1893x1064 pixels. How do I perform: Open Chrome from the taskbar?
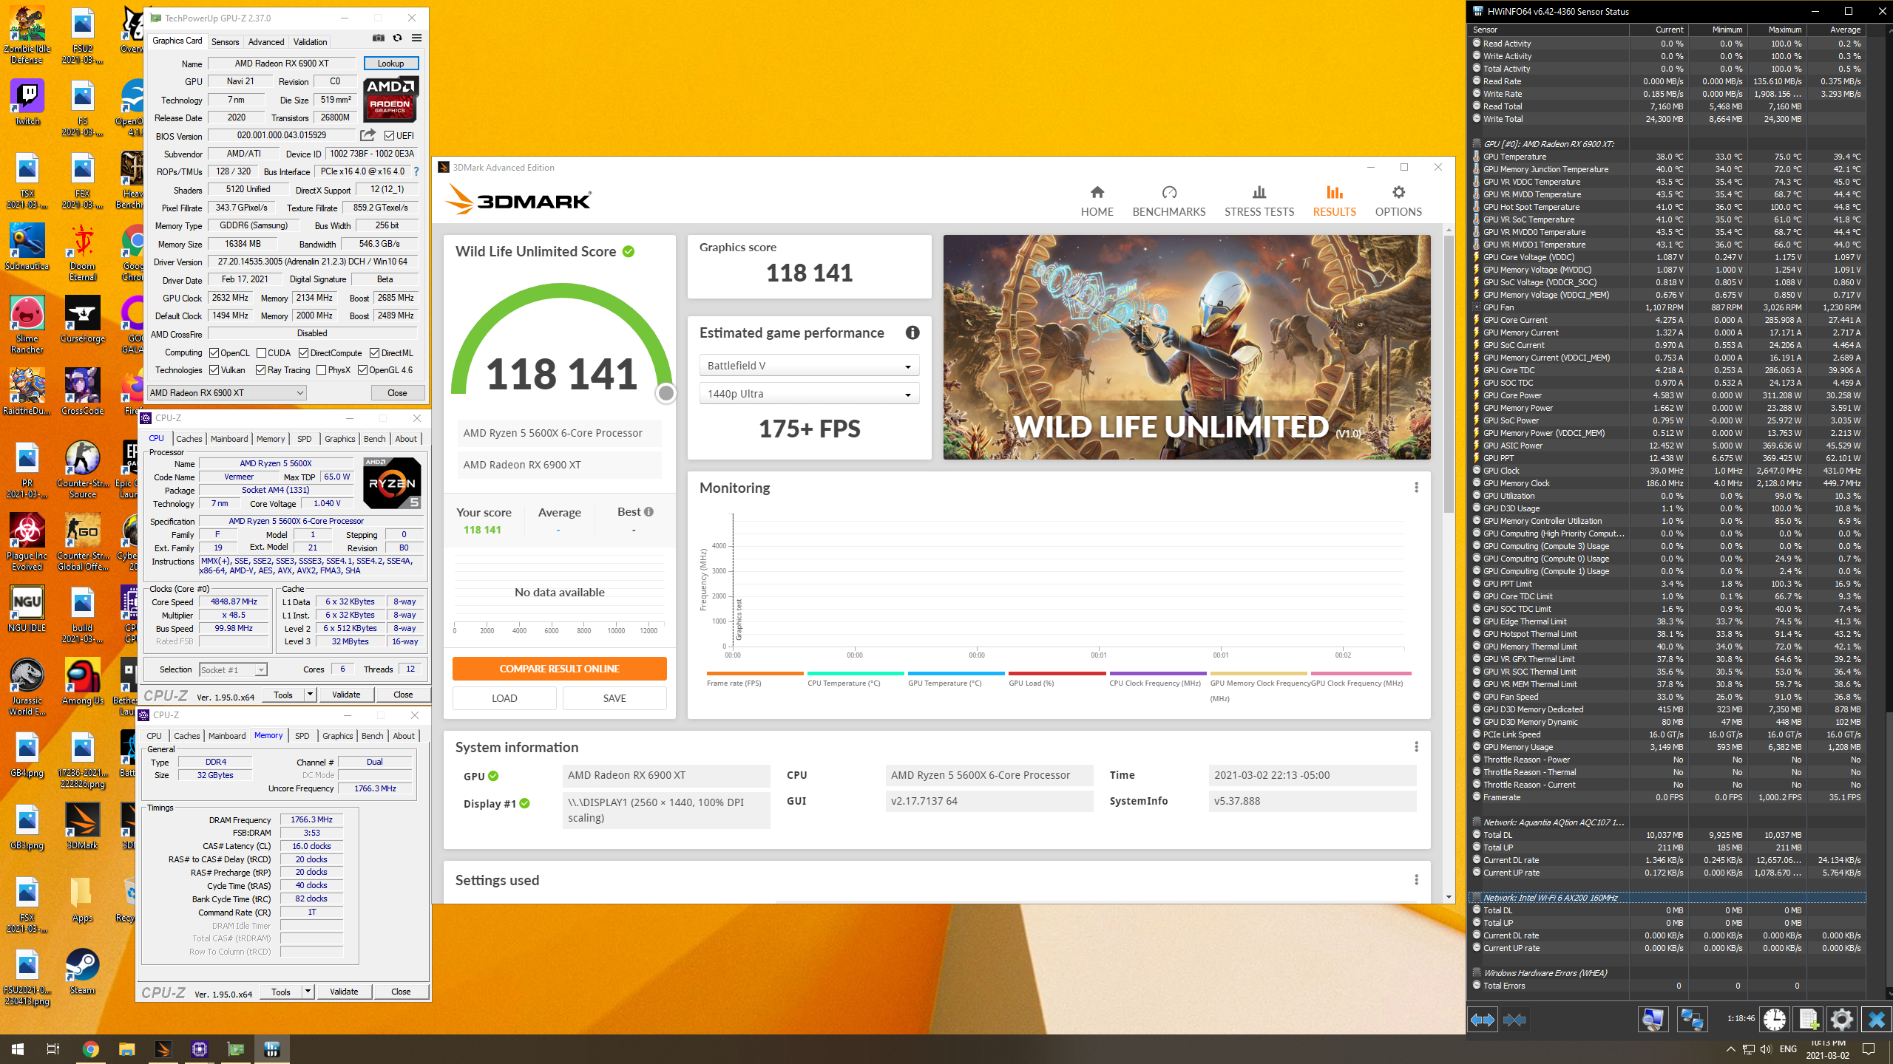[x=90, y=1049]
